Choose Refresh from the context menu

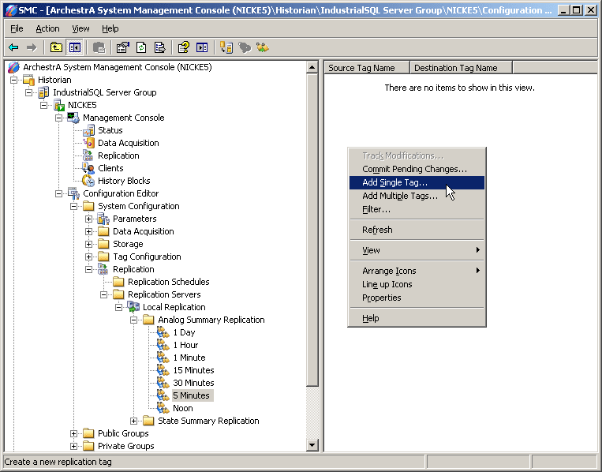417,230
